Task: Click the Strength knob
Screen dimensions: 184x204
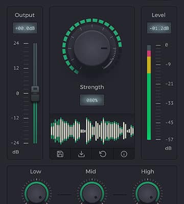Action: pos(92,48)
